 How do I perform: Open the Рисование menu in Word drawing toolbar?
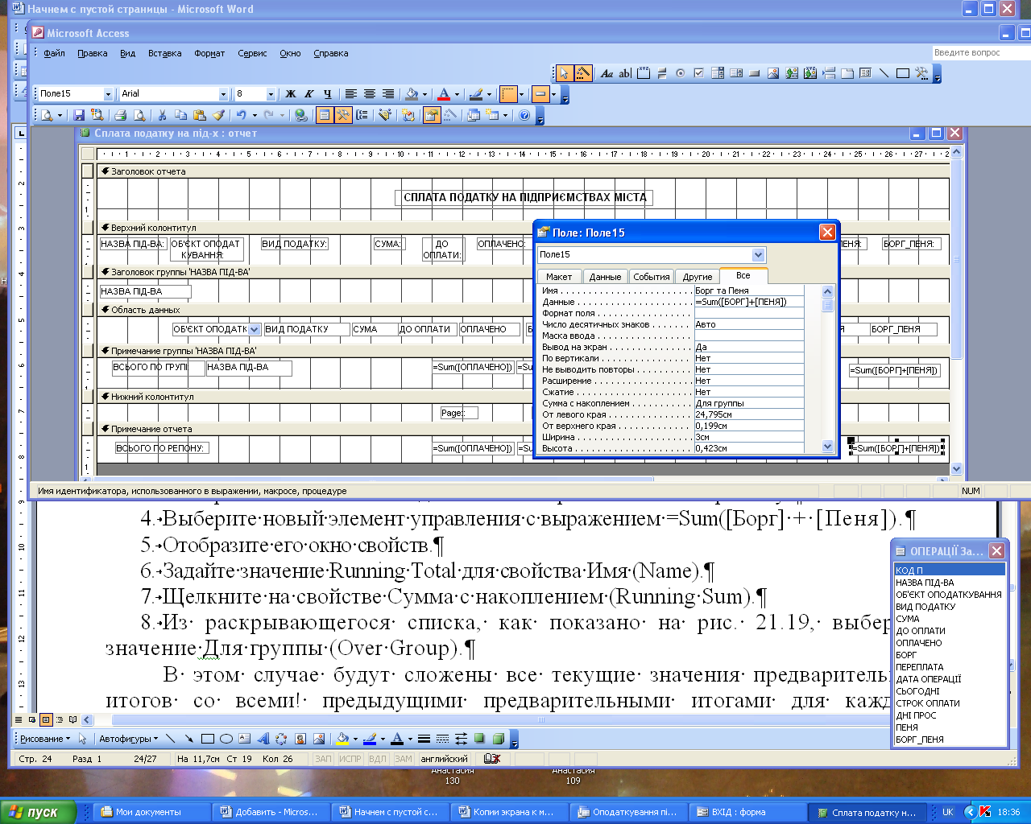point(45,739)
